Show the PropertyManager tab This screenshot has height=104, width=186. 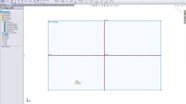point(4,8)
